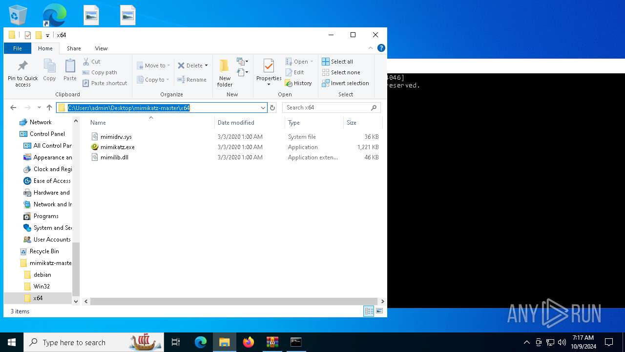Click Rename in Organize group

pyautogui.click(x=192, y=80)
